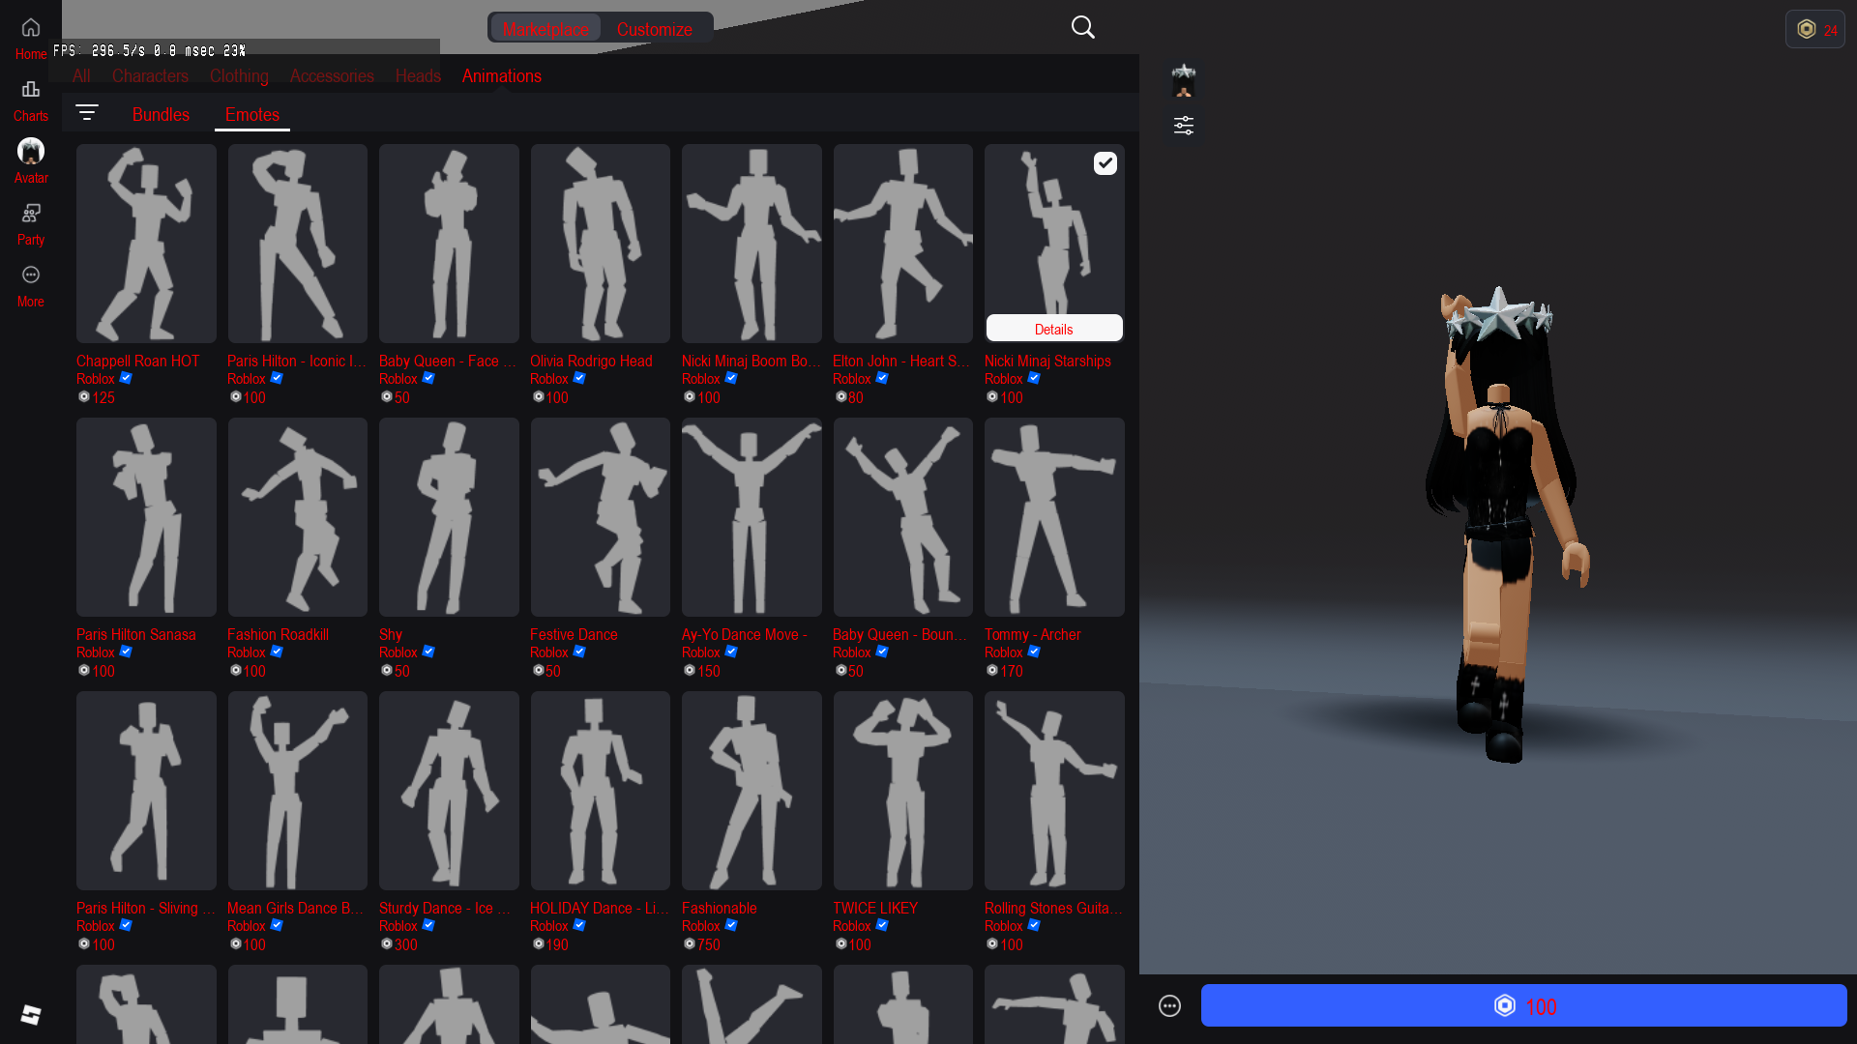Viewport: 1857px width, 1044px height.
Task: Open the Accessories category tab
Action: point(332,75)
